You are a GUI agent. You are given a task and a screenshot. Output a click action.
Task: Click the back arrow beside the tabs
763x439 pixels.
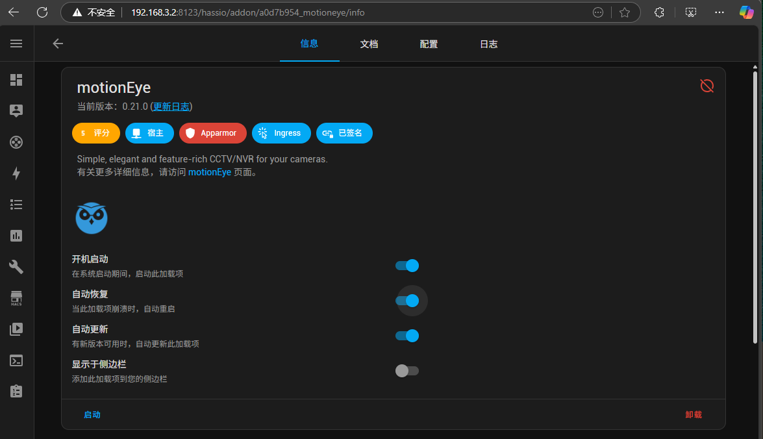pyautogui.click(x=58, y=44)
